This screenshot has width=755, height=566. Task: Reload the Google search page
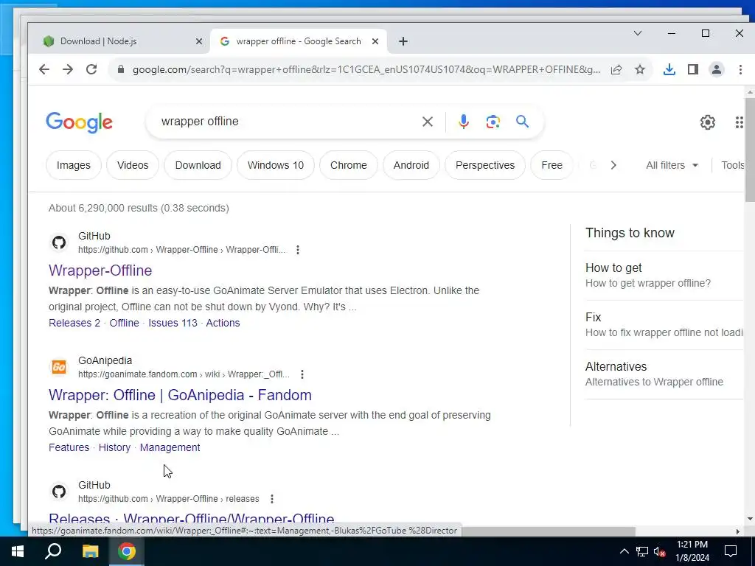point(91,69)
